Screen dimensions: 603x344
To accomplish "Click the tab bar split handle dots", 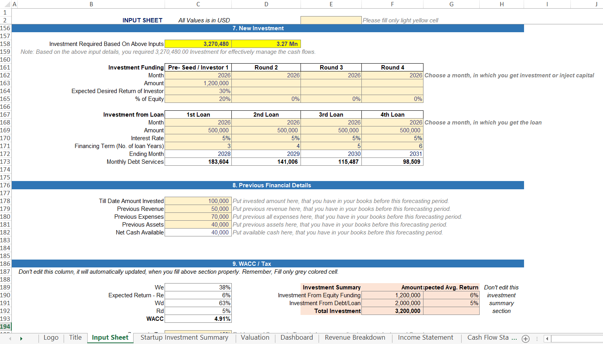I will pos(537,339).
